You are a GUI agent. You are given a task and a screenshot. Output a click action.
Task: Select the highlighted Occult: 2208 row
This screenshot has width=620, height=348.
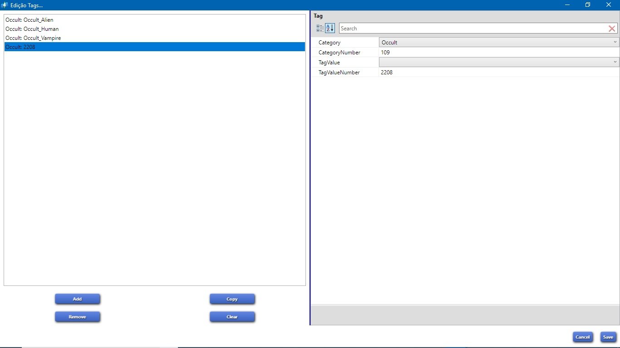155,47
